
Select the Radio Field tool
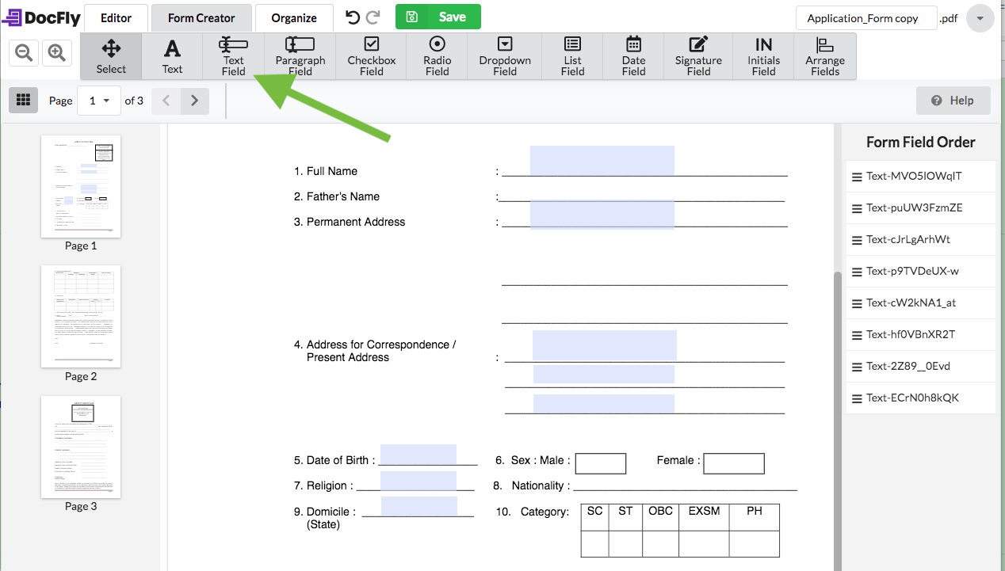click(x=437, y=56)
